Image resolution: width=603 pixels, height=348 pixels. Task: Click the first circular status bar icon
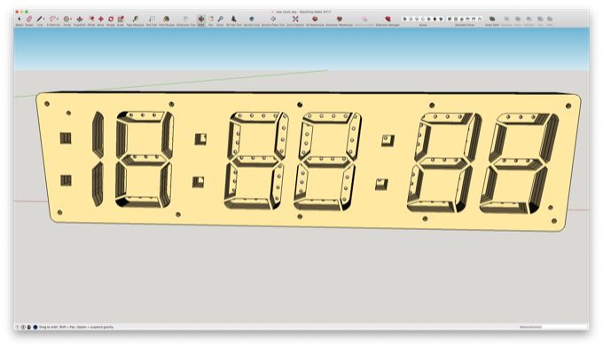(18, 327)
